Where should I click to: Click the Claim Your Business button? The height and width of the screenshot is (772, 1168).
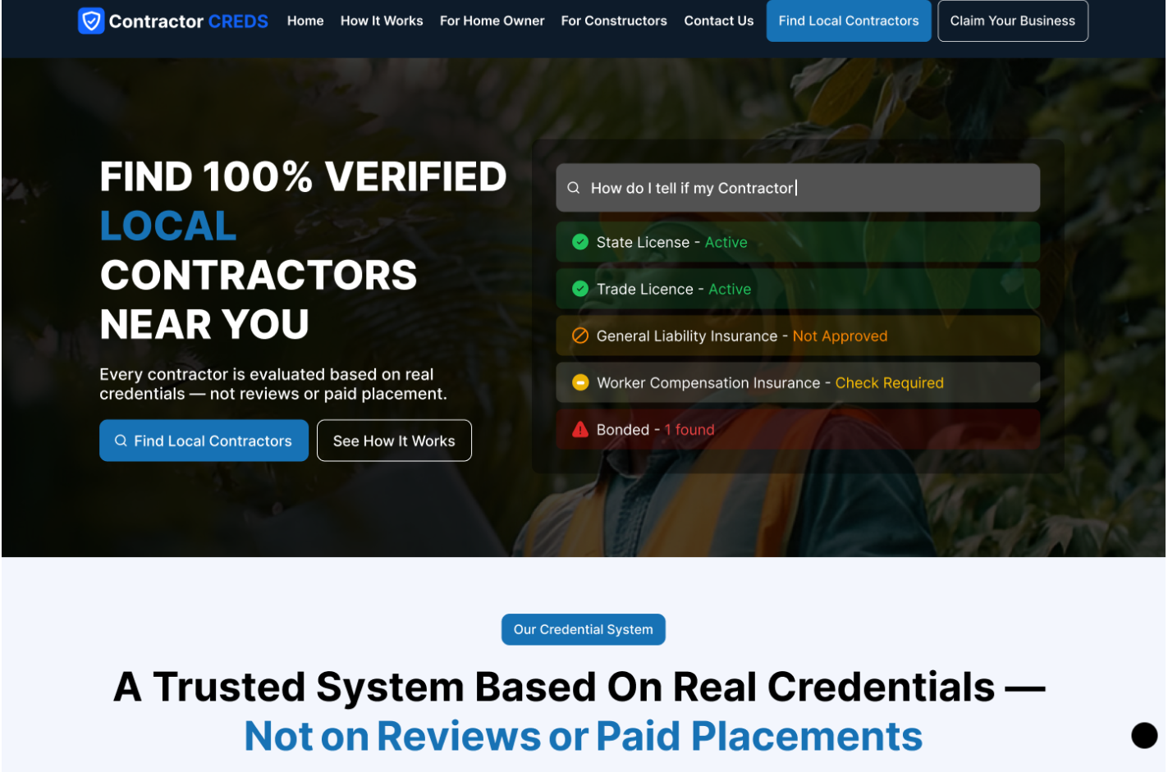pyautogui.click(x=1012, y=21)
